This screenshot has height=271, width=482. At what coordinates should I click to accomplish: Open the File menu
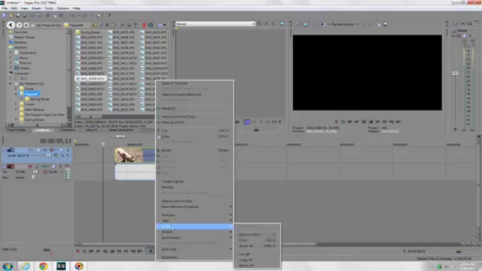pos(5,8)
